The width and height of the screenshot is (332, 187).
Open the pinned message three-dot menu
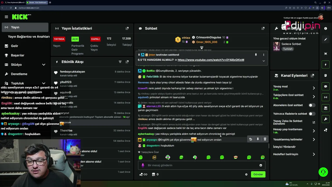tap(264, 55)
